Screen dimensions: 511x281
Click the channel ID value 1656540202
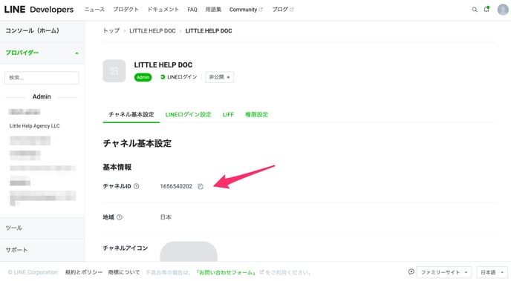176,186
